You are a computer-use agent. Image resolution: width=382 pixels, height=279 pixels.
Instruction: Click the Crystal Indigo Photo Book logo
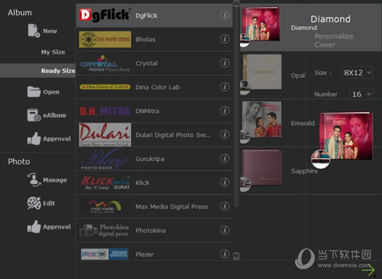click(105, 63)
